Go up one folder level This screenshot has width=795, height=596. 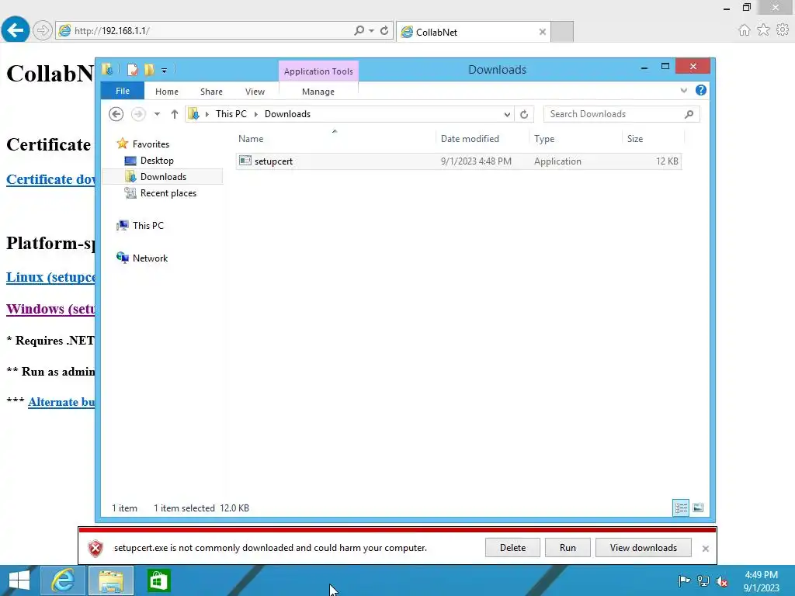pos(175,114)
